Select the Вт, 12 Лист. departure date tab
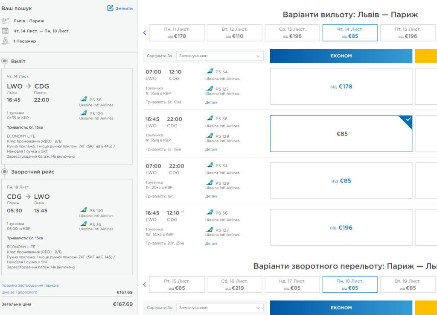This screenshot has height=315, width=437. pos(234,32)
